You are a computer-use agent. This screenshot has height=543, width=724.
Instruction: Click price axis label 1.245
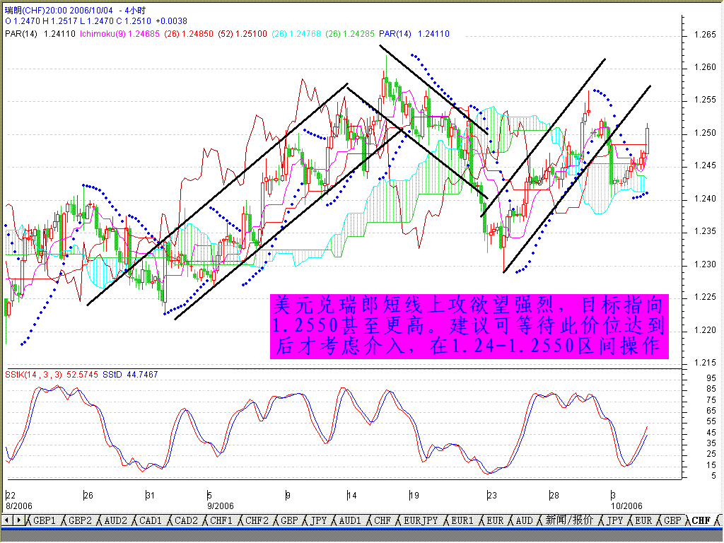(x=705, y=165)
